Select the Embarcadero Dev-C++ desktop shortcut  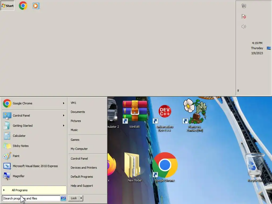(x=165, y=115)
